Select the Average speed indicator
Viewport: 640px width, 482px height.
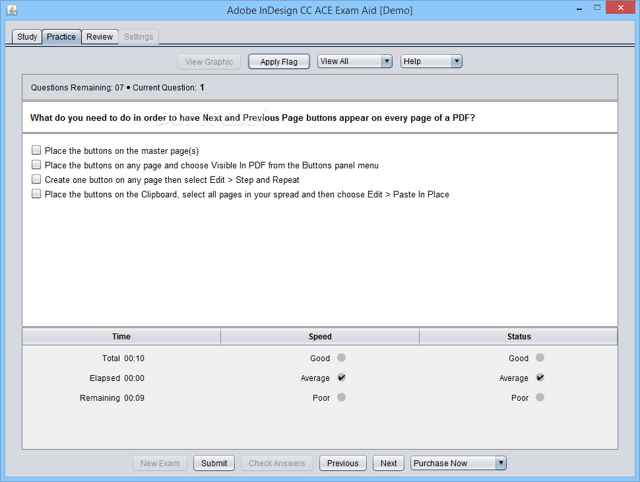pos(342,378)
